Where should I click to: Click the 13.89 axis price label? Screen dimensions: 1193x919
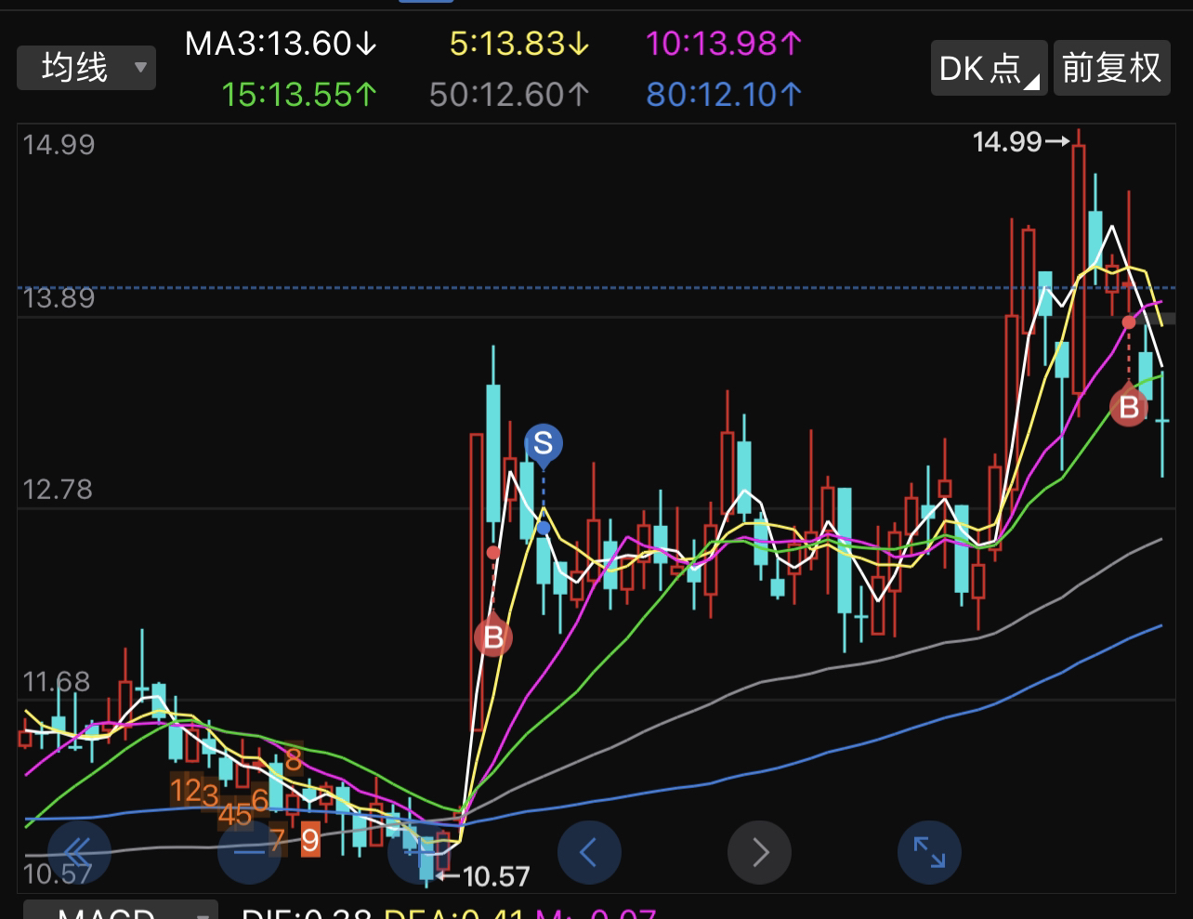tap(58, 298)
